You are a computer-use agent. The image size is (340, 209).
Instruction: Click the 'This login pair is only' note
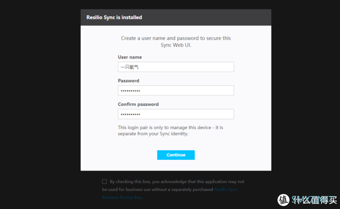point(170,127)
